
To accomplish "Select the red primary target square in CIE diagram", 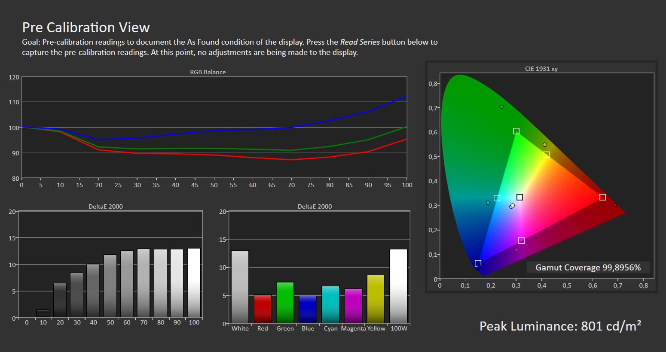I will point(602,197).
